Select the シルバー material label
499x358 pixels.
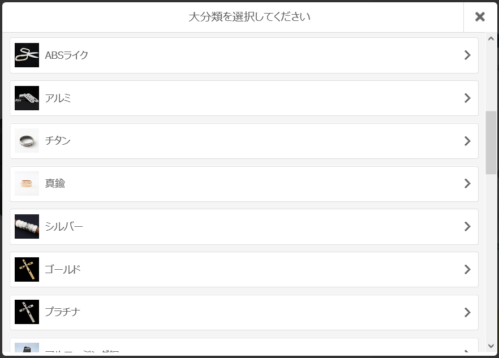[x=64, y=226]
